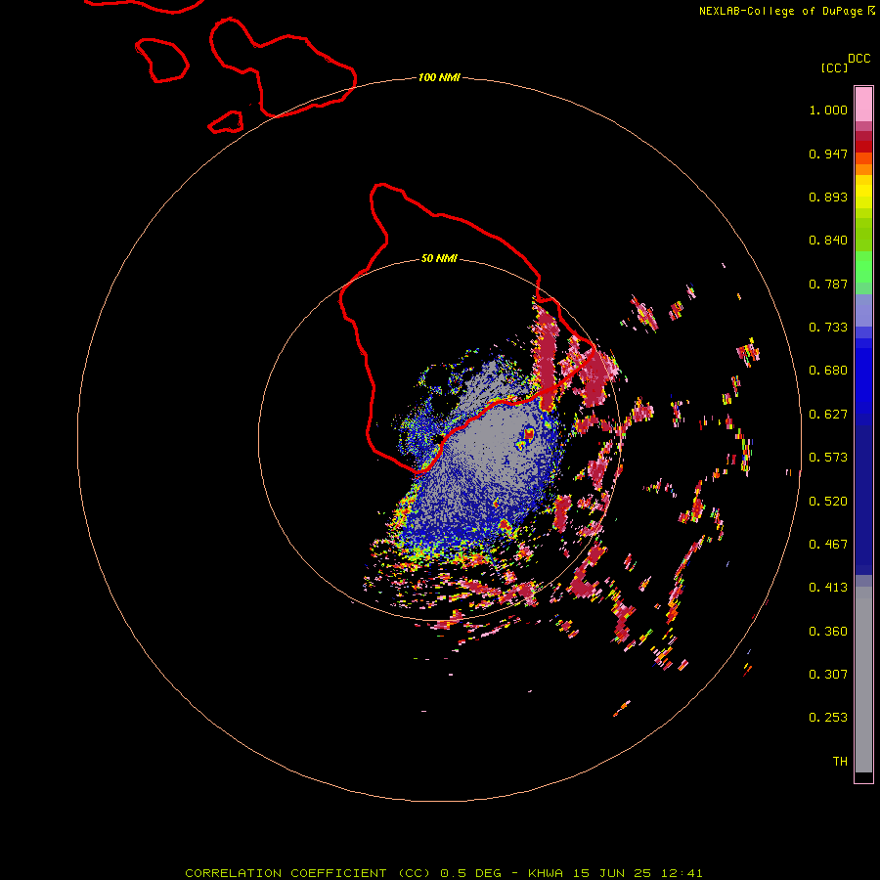Select the 0.947 colorbar value

pyautogui.click(x=828, y=154)
